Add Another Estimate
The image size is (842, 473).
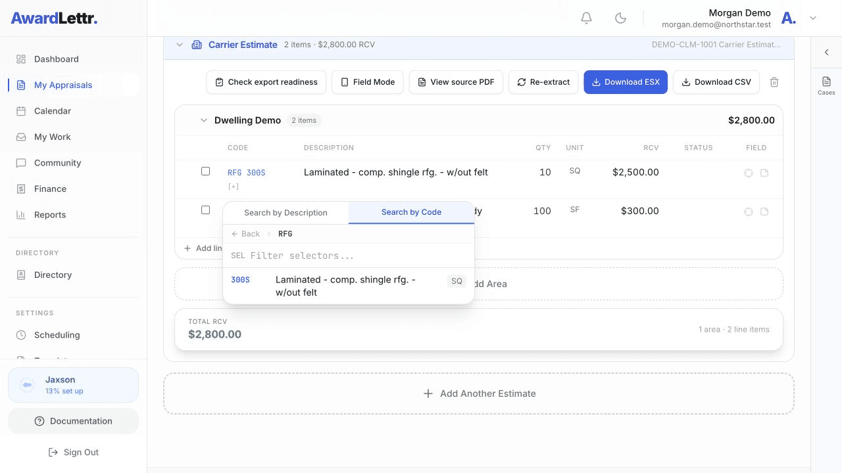[479, 394]
